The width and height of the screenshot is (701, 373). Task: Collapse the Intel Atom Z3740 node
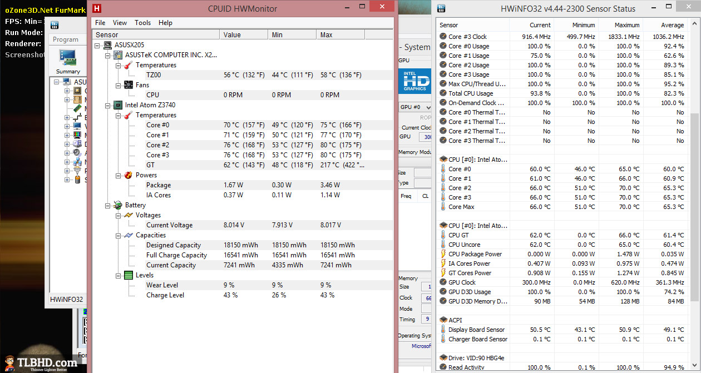108,105
